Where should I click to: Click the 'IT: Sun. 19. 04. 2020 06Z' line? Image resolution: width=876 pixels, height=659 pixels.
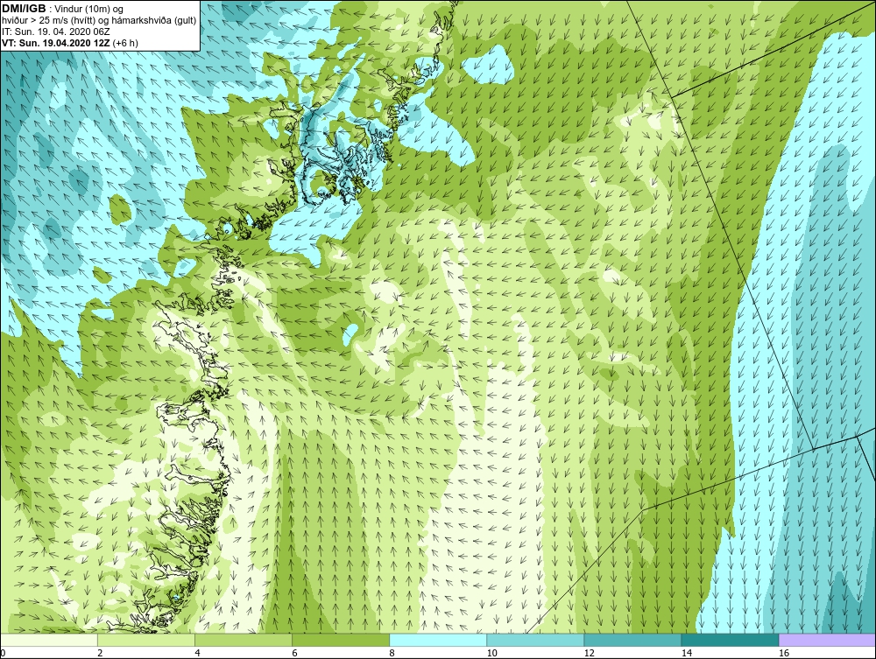[x=56, y=32]
